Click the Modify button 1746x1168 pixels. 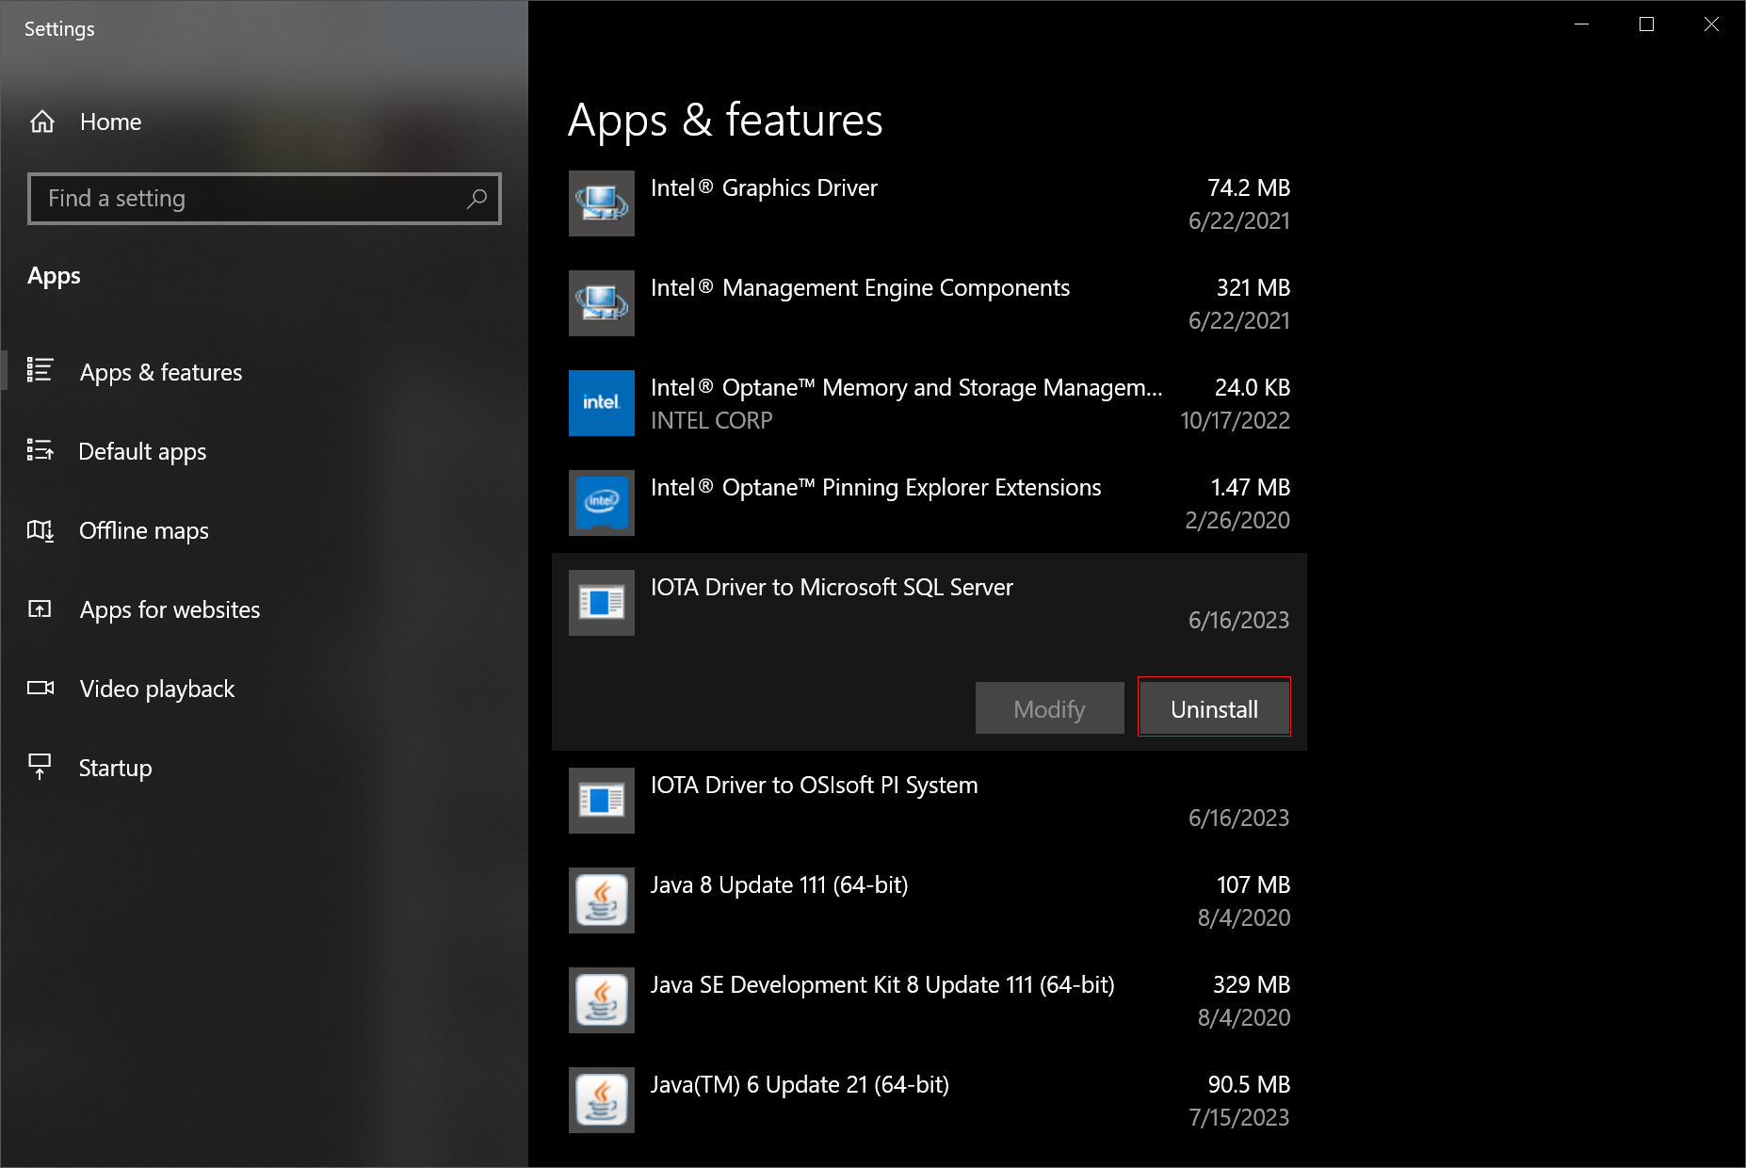tap(1050, 707)
